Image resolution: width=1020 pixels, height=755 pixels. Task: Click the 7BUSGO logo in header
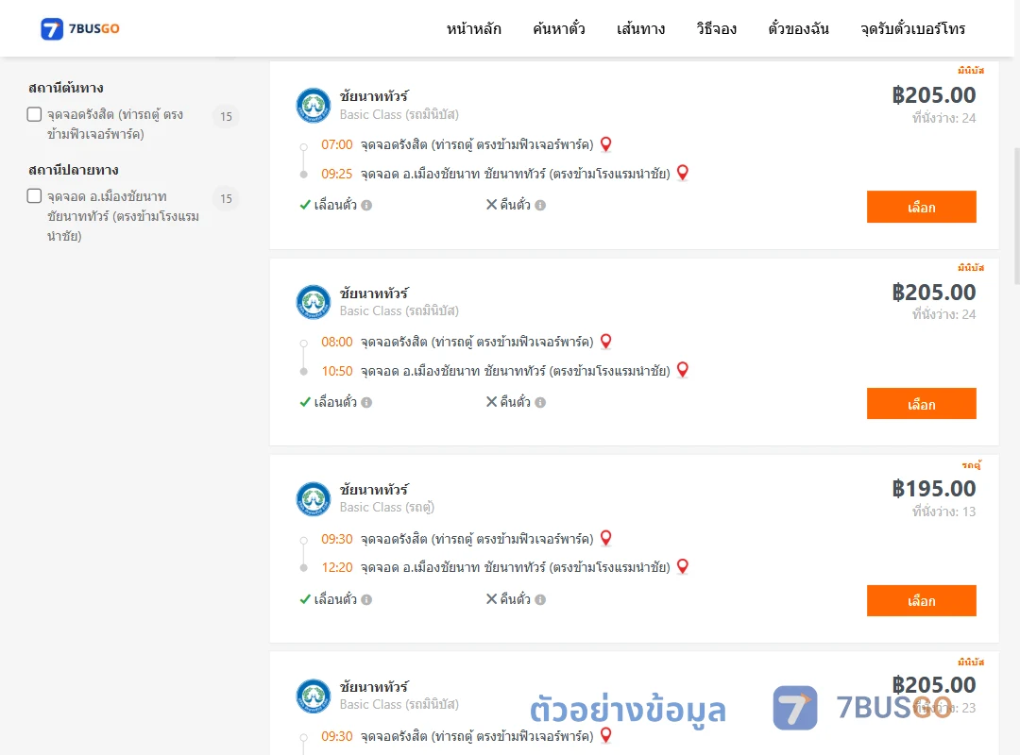pyautogui.click(x=80, y=28)
